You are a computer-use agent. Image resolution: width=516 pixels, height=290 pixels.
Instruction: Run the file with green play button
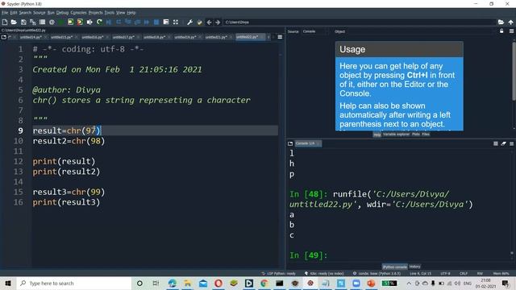coord(61,22)
